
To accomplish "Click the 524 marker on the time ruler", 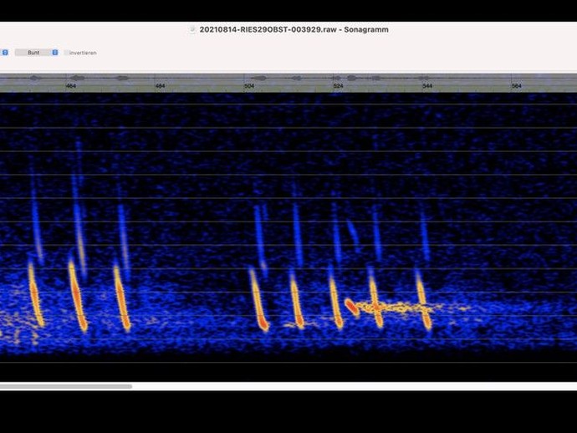I will coord(338,86).
